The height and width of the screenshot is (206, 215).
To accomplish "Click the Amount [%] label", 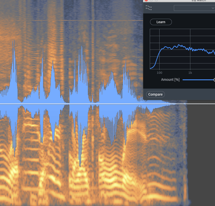I will coord(170,80).
